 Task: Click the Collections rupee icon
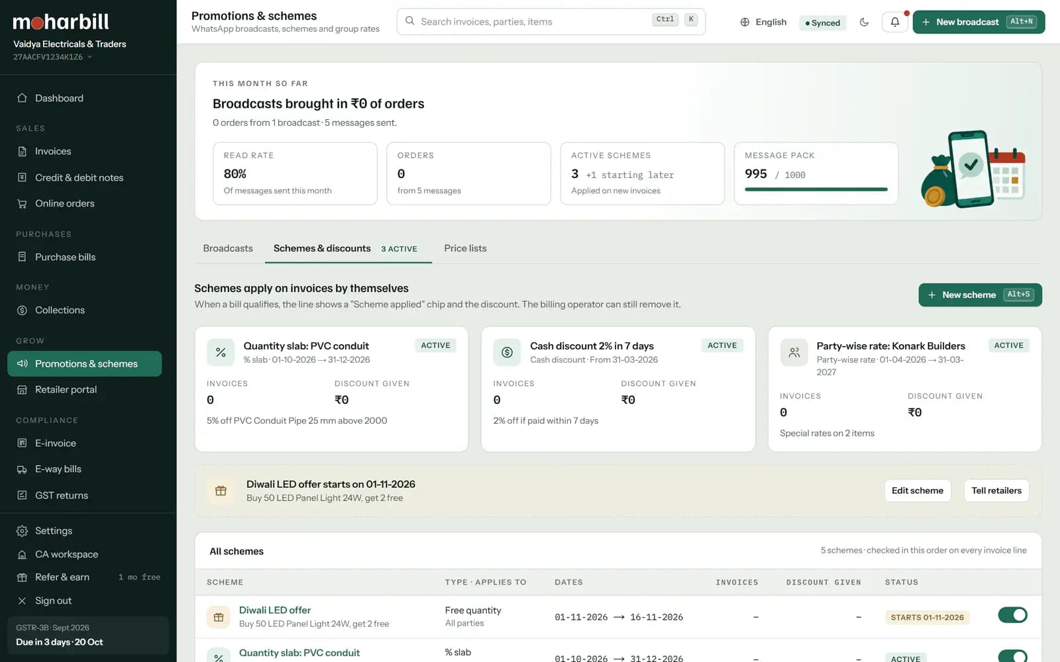22,310
